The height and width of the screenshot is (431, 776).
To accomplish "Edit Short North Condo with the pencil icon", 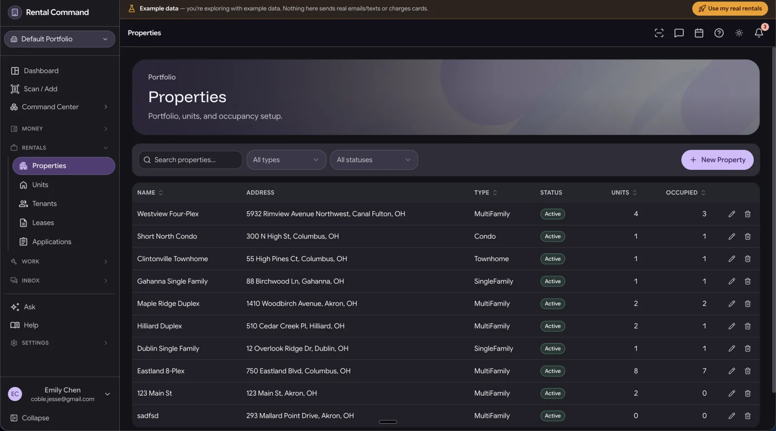I will tap(732, 236).
